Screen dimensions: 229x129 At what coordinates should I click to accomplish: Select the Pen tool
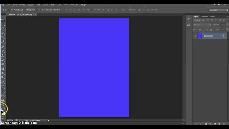coord(3,82)
